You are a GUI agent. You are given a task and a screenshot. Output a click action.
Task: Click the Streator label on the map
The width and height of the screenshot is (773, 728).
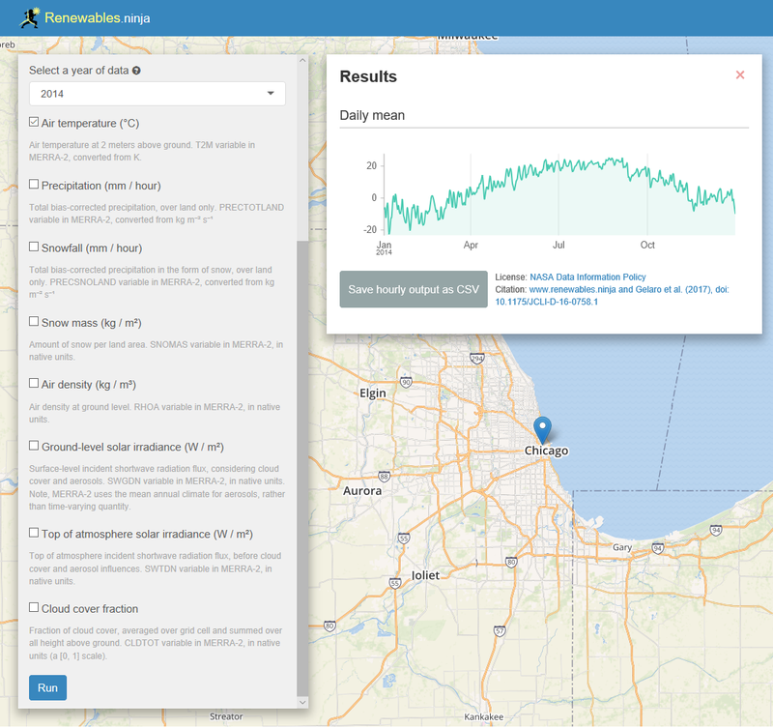(x=226, y=716)
